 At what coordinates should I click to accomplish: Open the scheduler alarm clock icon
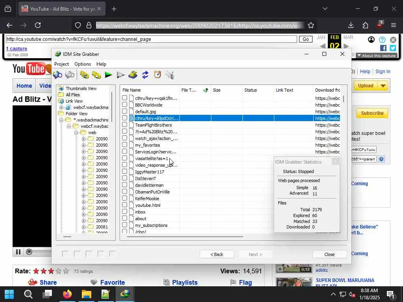click(x=157, y=75)
